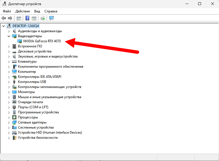Select the Очереди печати label
The image size is (219, 161).
tap(30, 102)
